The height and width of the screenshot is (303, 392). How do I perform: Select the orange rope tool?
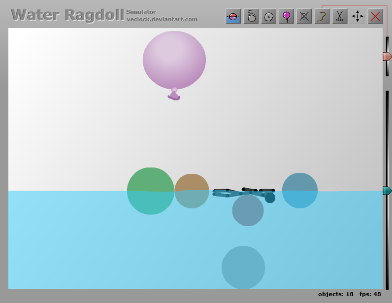click(x=322, y=16)
